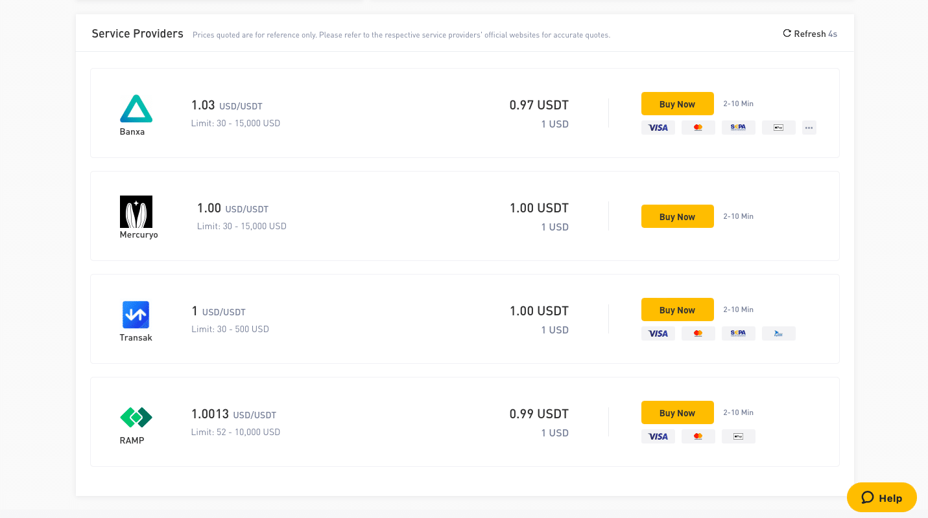Click the Refresh icon for service providers
The image size is (928, 518).
click(787, 33)
